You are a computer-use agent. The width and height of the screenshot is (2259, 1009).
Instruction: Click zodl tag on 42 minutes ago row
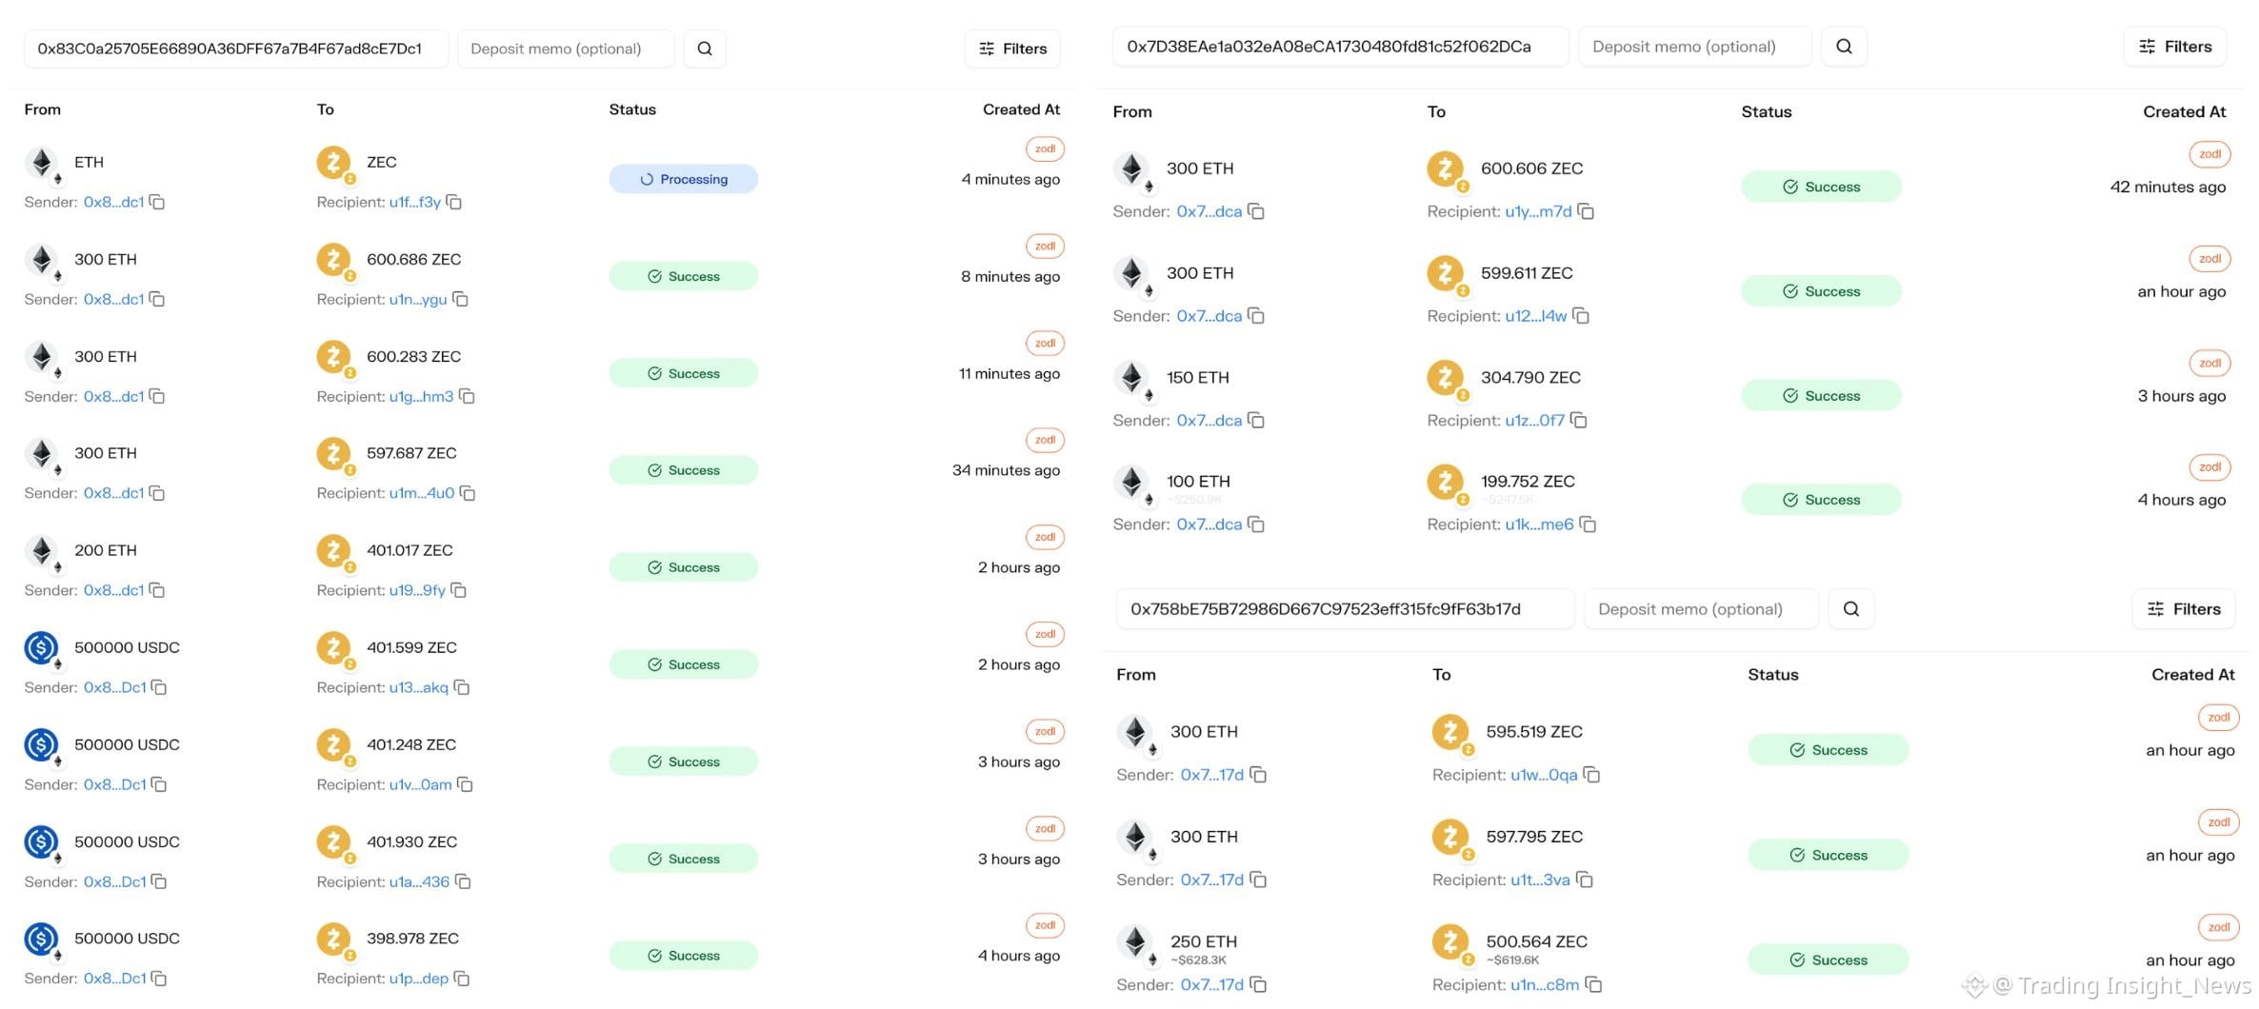point(2209,154)
